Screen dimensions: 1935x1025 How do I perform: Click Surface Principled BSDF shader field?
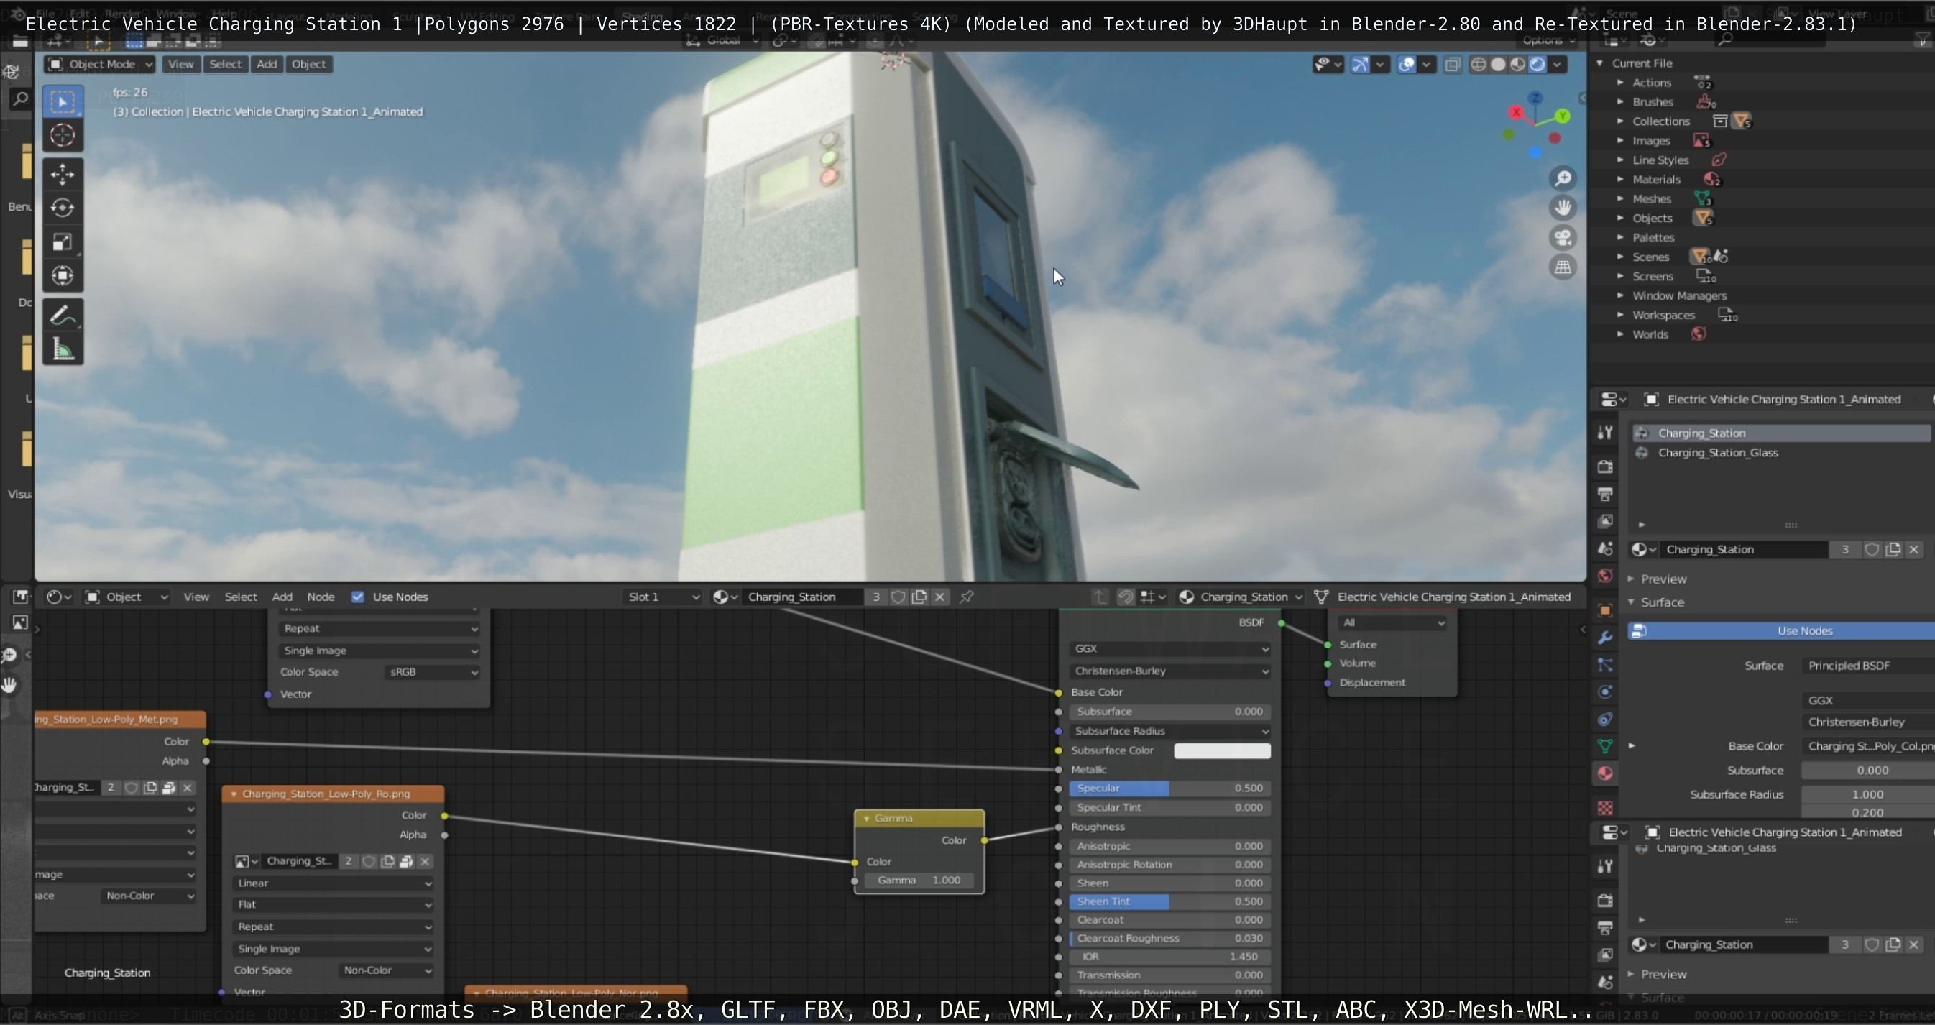coord(1868,666)
